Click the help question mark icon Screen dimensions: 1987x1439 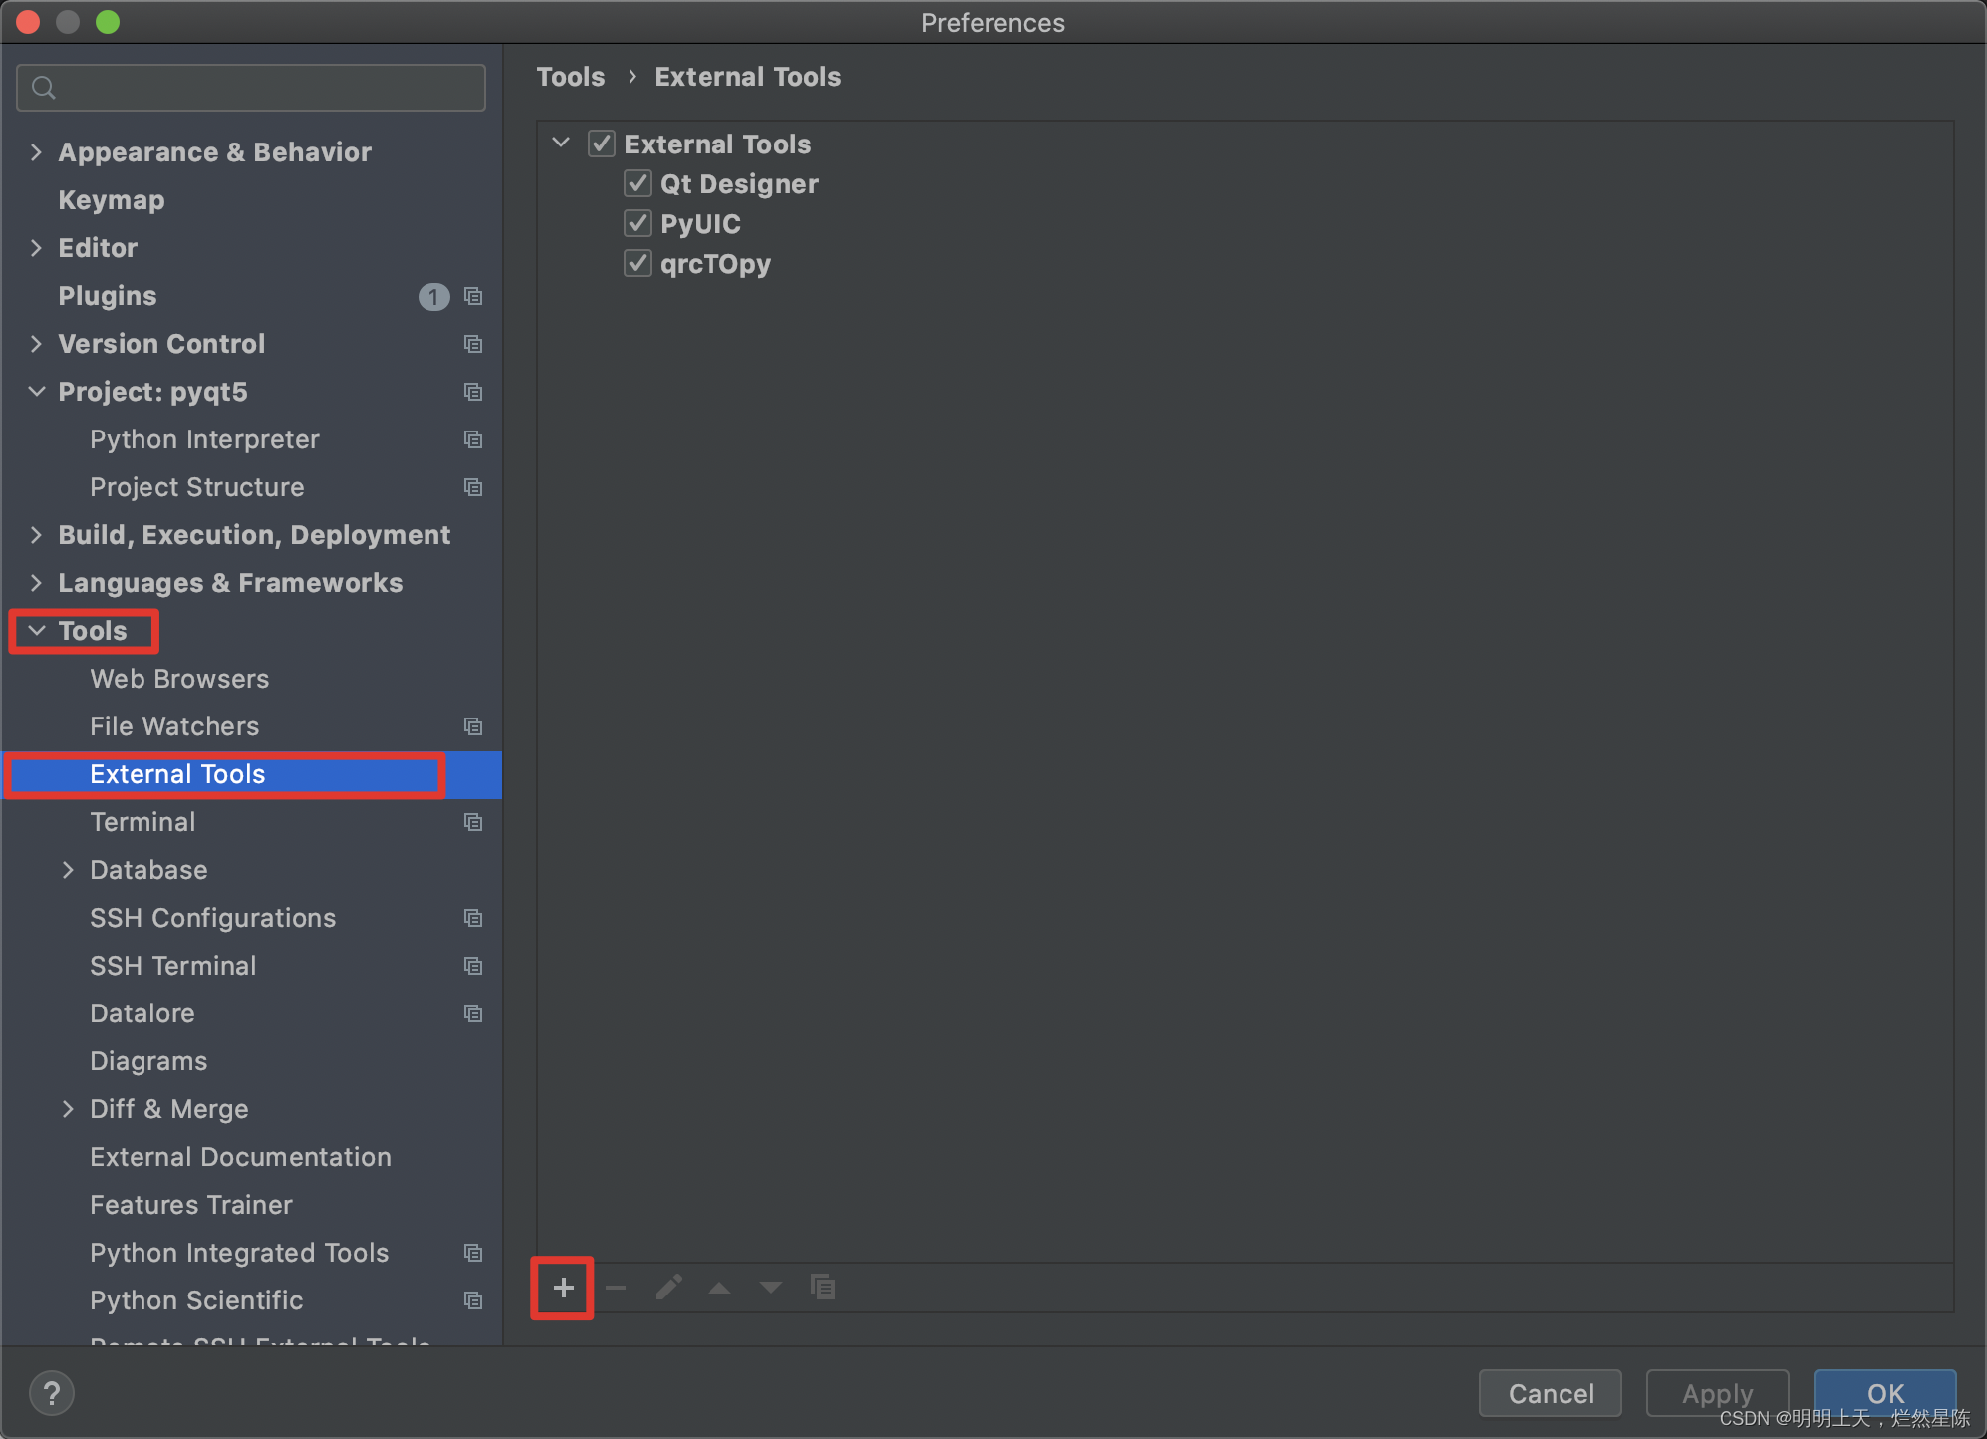tap(52, 1393)
